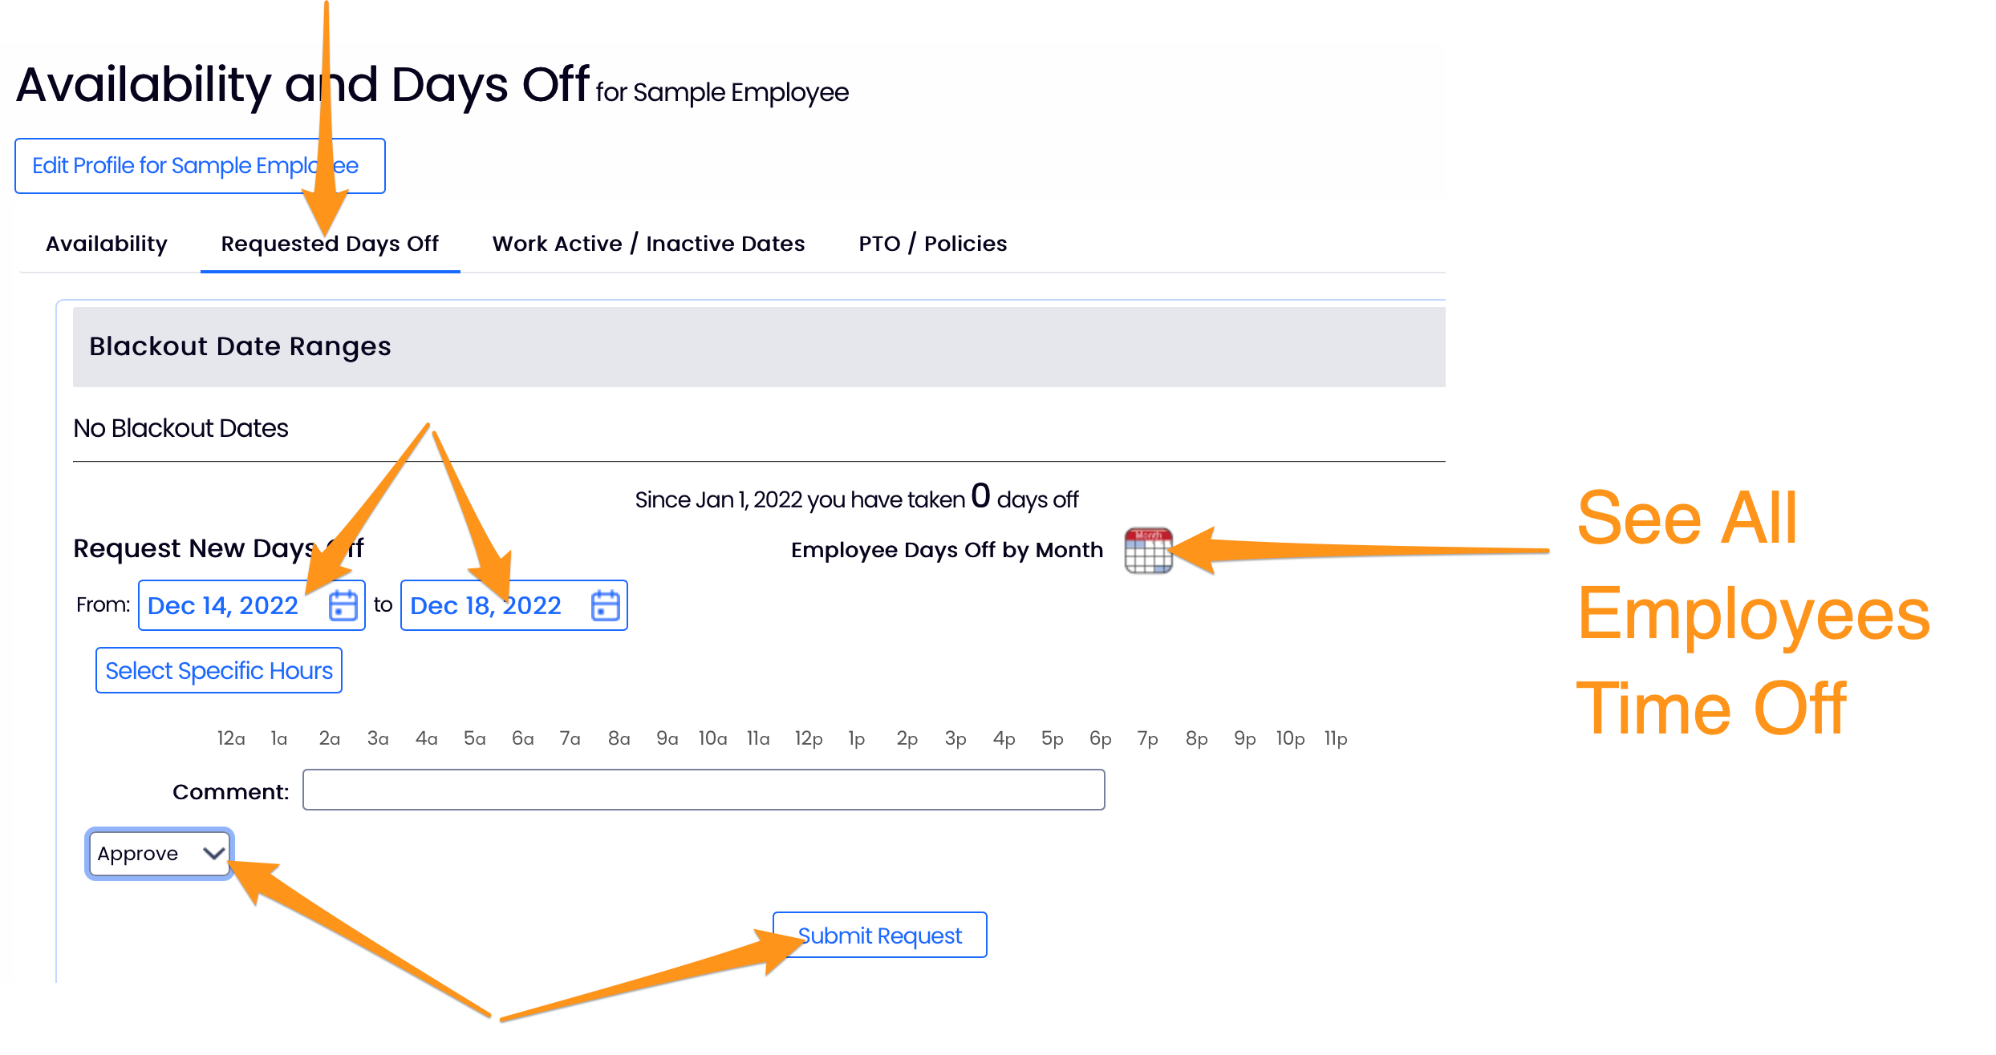Switch to the Availability tab
Viewport: 1996px width, 1055px height.
pyautogui.click(x=107, y=244)
